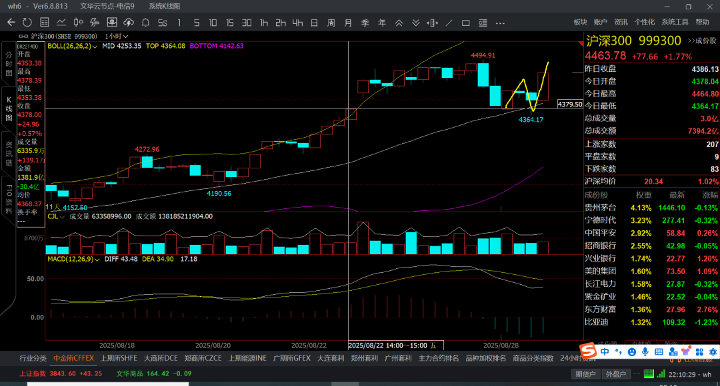Viewport: 720px width, 386px height.
Task: Click the cloud sync icon
Action: tap(129, 23)
